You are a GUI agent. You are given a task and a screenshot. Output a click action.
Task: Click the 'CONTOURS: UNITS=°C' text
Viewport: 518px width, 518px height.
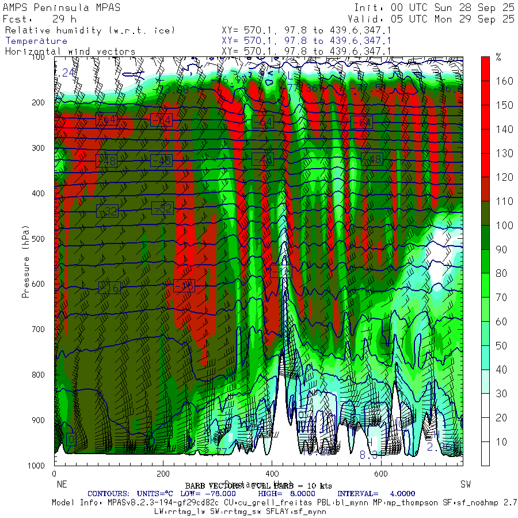[130, 494]
